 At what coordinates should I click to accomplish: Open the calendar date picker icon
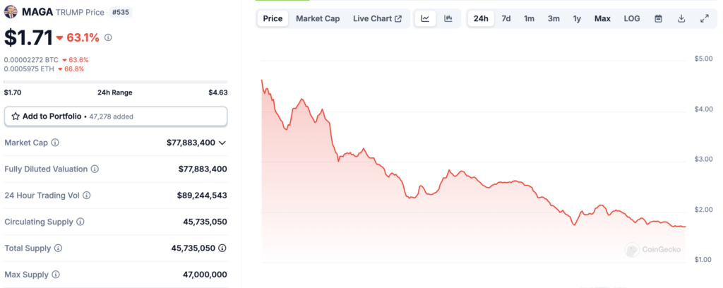[x=659, y=19]
